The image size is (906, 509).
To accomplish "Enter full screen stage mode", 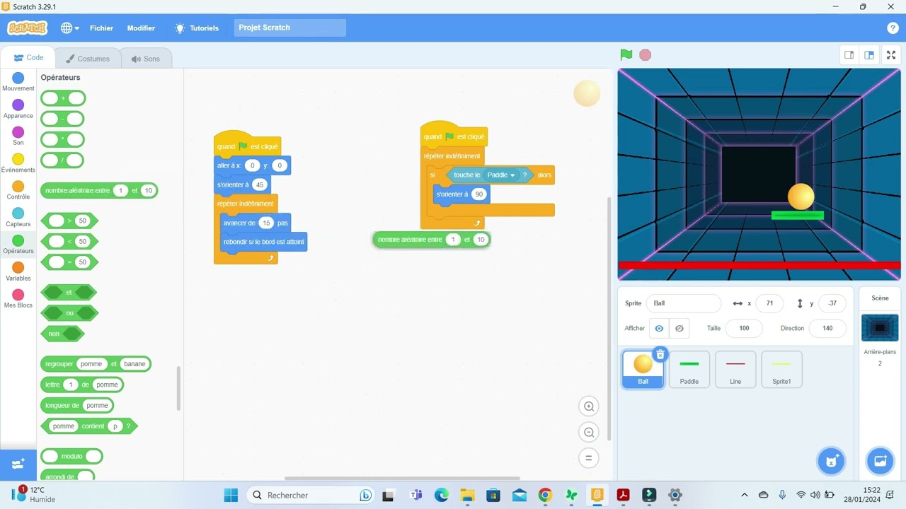I will tap(891, 55).
